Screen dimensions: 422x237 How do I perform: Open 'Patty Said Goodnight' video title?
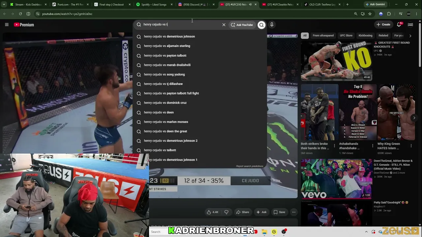coord(391,202)
